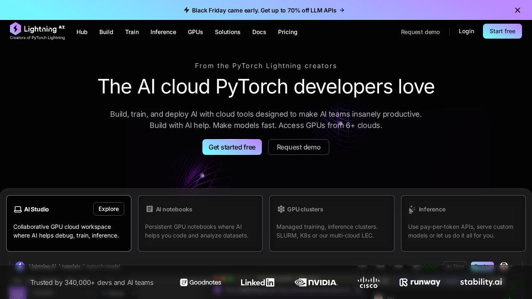Click the Get started free button
Viewport: 532px width, 299px height.
click(x=232, y=147)
